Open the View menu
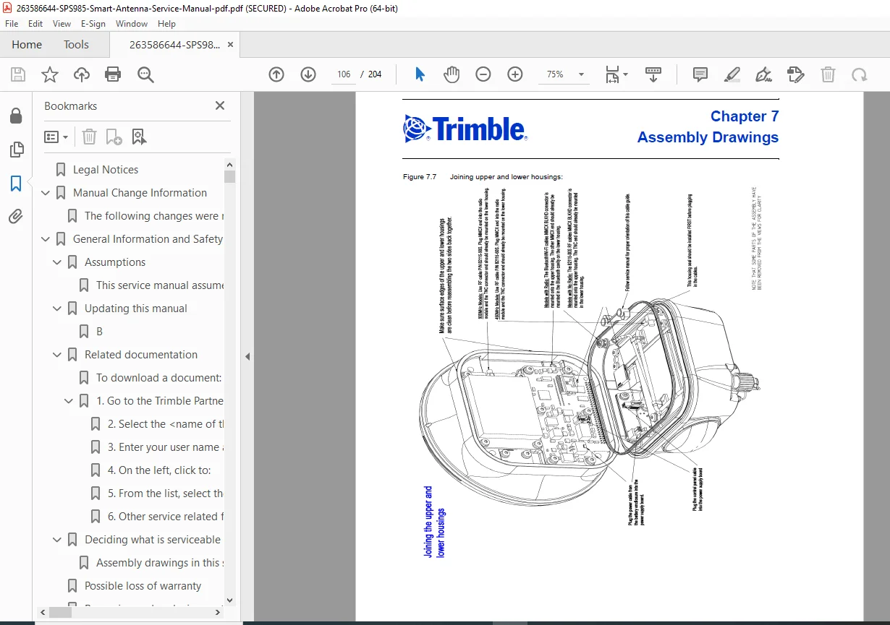This screenshot has height=625, width=890. (x=62, y=24)
